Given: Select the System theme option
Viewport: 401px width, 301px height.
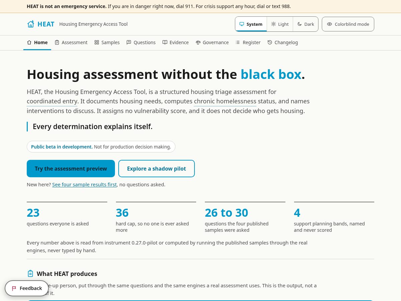Looking at the screenshot, I should click(251, 24).
